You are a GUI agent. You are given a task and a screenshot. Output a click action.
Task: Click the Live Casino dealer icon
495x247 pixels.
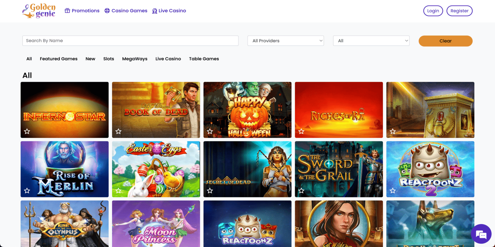[x=155, y=11]
